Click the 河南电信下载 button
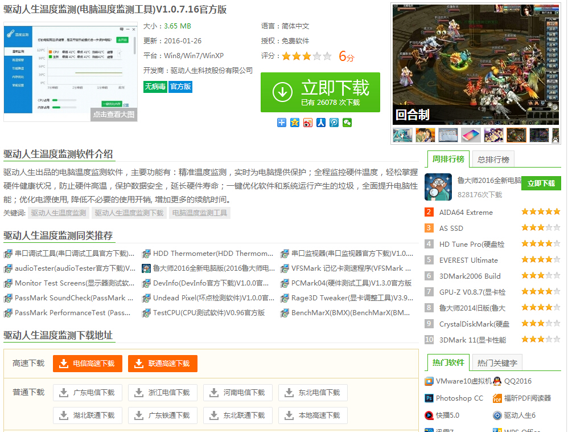This screenshot has height=432, width=568. tap(238, 393)
